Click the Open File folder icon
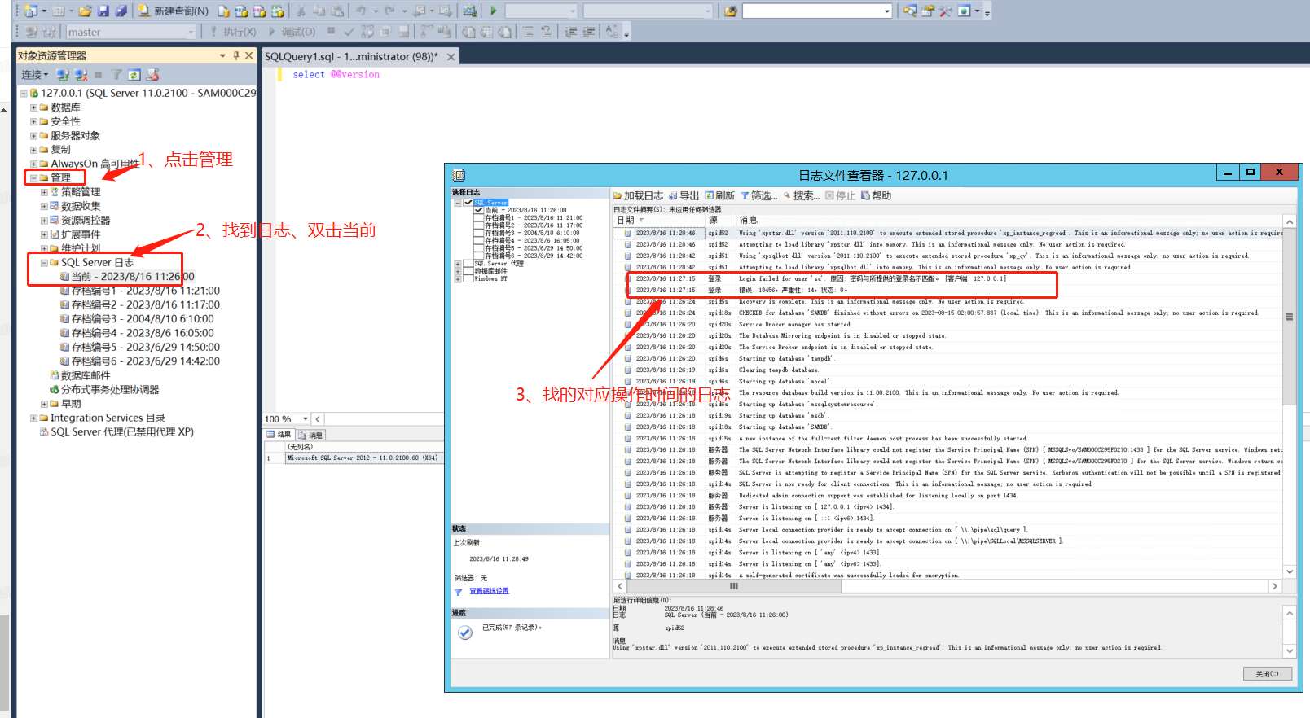The width and height of the screenshot is (1310, 718). [85, 11]
